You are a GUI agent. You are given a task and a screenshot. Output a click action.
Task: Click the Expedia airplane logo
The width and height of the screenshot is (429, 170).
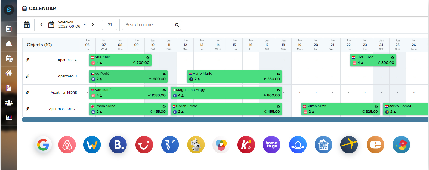point(349,145)
